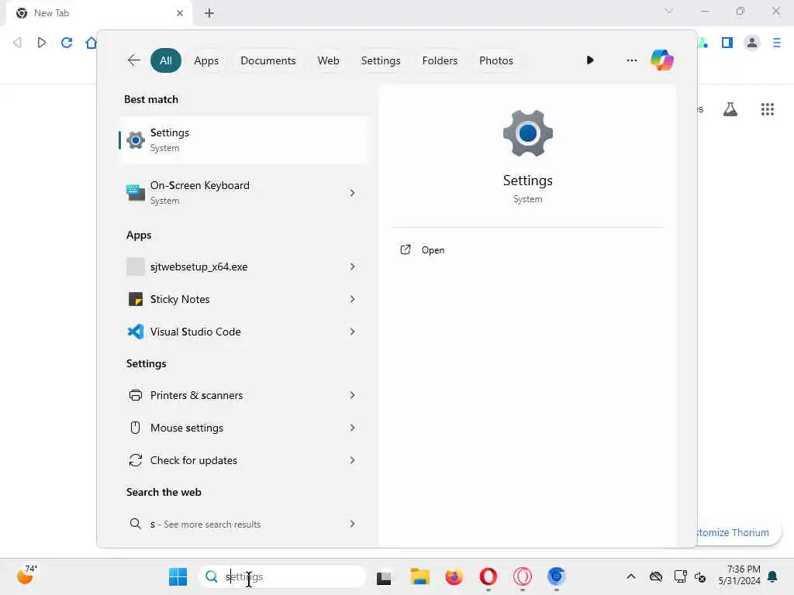Open Thorium side panel icon
Screen dimensions: 794x595
(x=727, y=43)
